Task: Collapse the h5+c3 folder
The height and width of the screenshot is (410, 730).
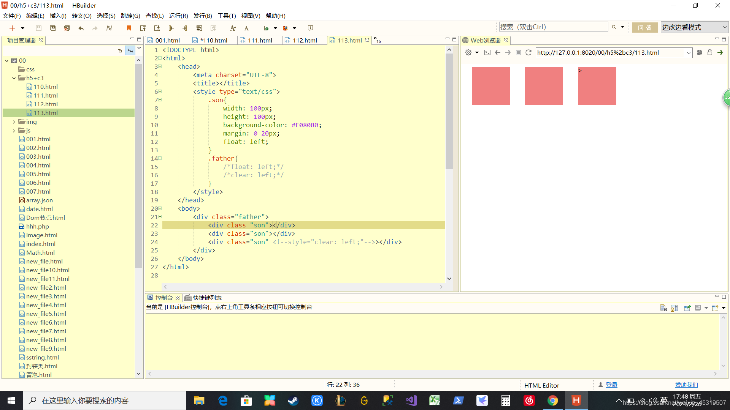Action: point(14,78)
